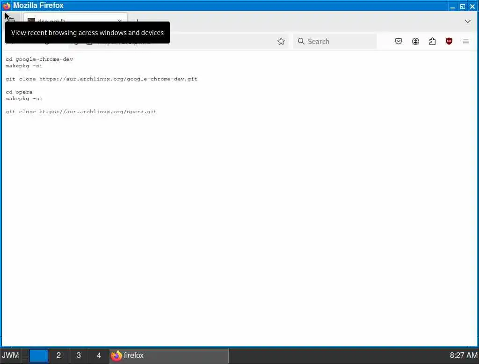The width and height of the screenshot is (479, 364).
Task: Close the current browser tab
Action: [x=119, y=20]
